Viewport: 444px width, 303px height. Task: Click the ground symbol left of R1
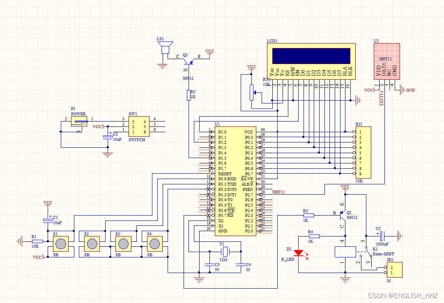pyautogui.click(x=20, y=241)
